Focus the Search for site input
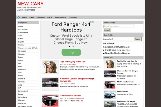Viewport: 161px width, 107px height. point(123,39)
